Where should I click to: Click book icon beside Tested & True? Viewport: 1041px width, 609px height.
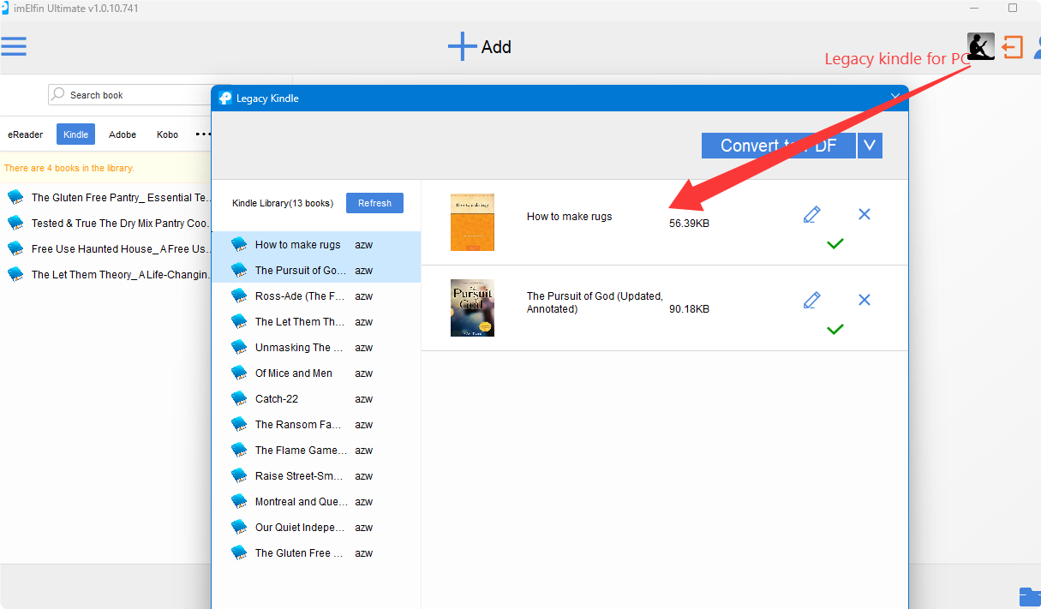click(x=15, y=223)
